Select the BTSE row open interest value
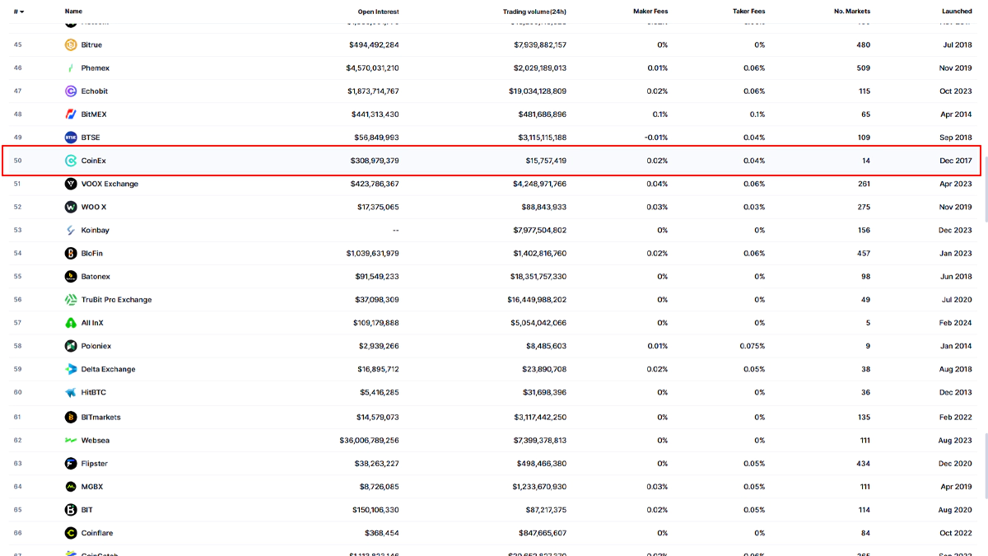 (375, 138)
